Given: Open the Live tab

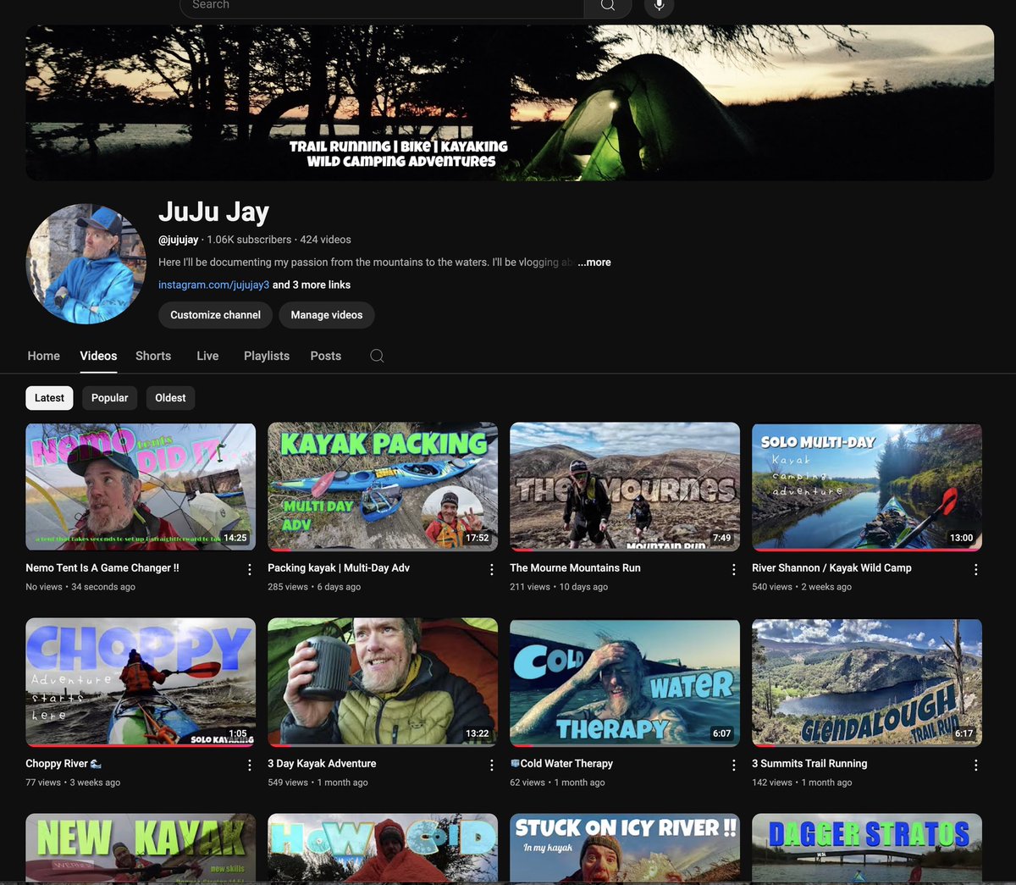Looking at the screenshot, I should coord(207,356).
